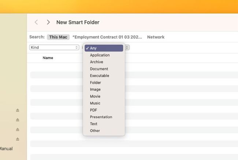This screenshot has width=238, height=160.
Task: Choose Executable from the menu
Action: pyautogui.click(x=99, y=76)
